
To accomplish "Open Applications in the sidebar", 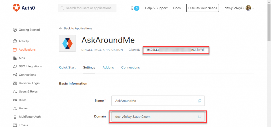I will 27,50.
